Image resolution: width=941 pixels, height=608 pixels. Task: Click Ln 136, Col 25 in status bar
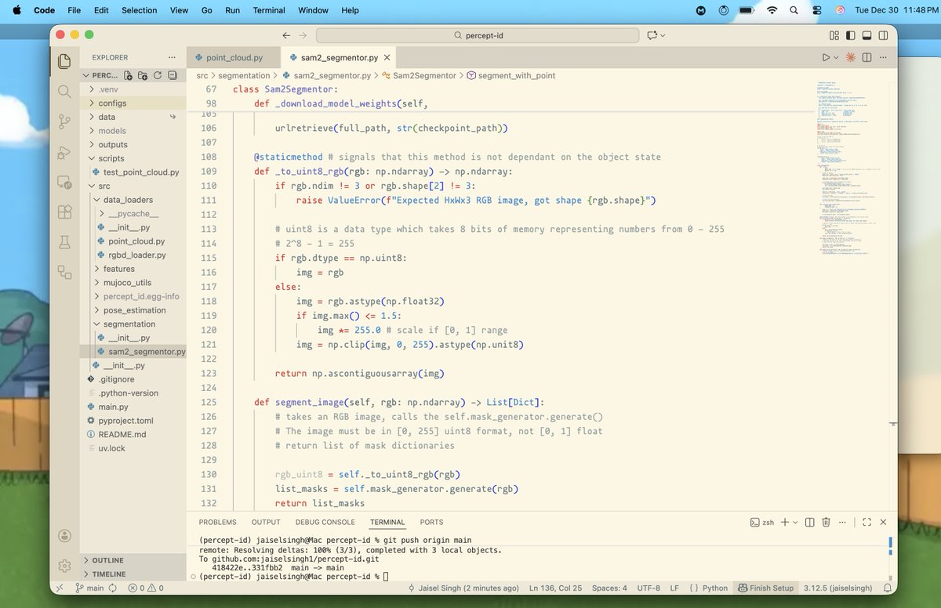557,588
